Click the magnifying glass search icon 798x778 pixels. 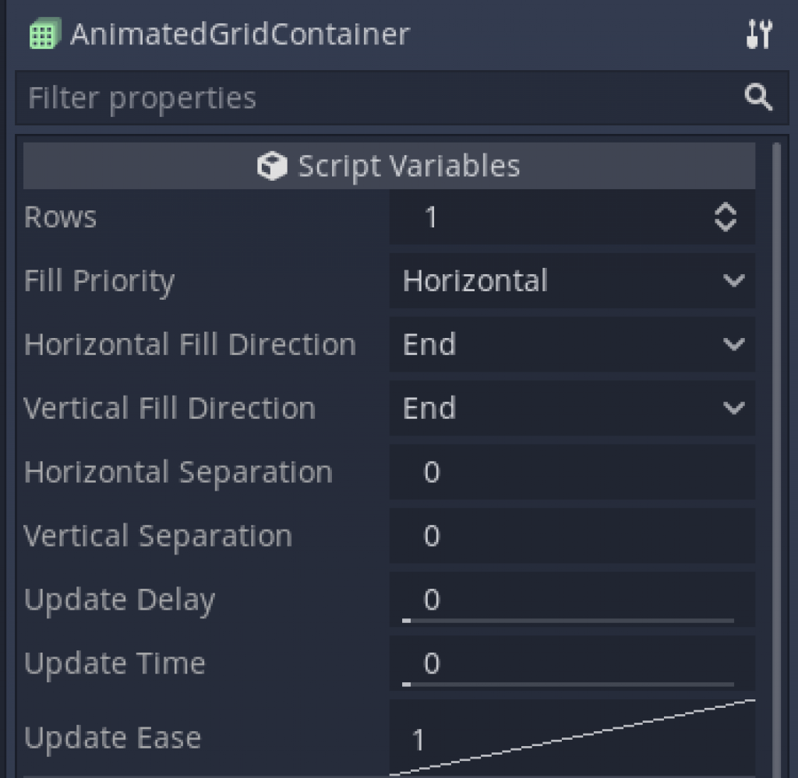click(x=757, y=97)
